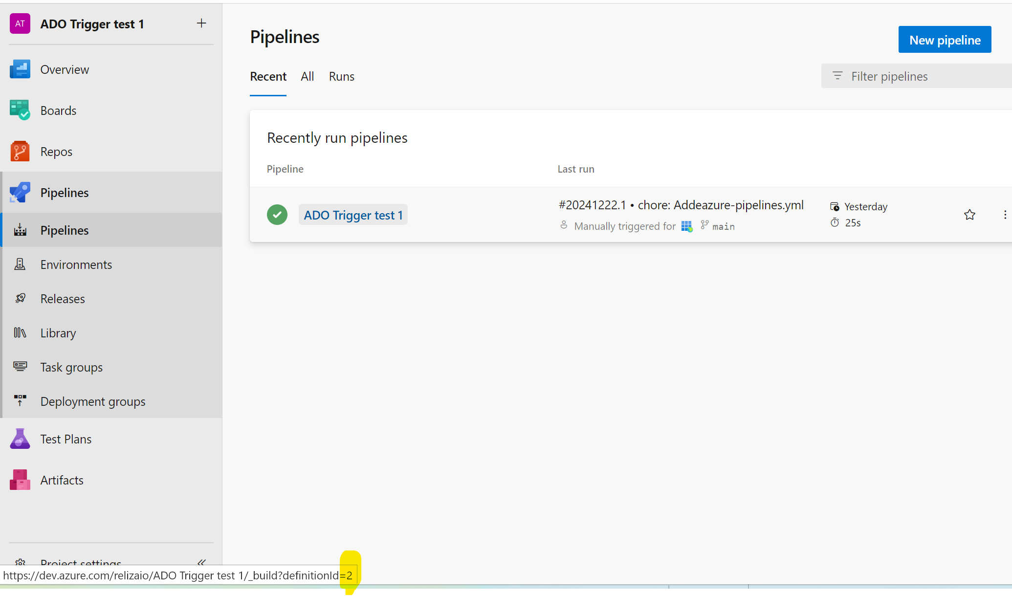1012x596 pixels.
Task: Click the Yesterday timestamp text
Action: pyautogui.click(x=866, y=207)
